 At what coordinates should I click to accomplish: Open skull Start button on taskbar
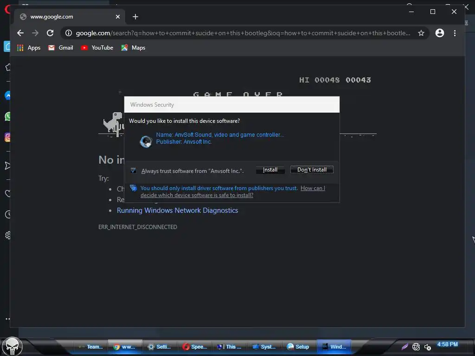tap(12, 346)
